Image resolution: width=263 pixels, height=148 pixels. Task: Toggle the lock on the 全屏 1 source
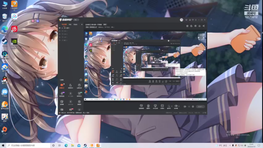(62, 28)
